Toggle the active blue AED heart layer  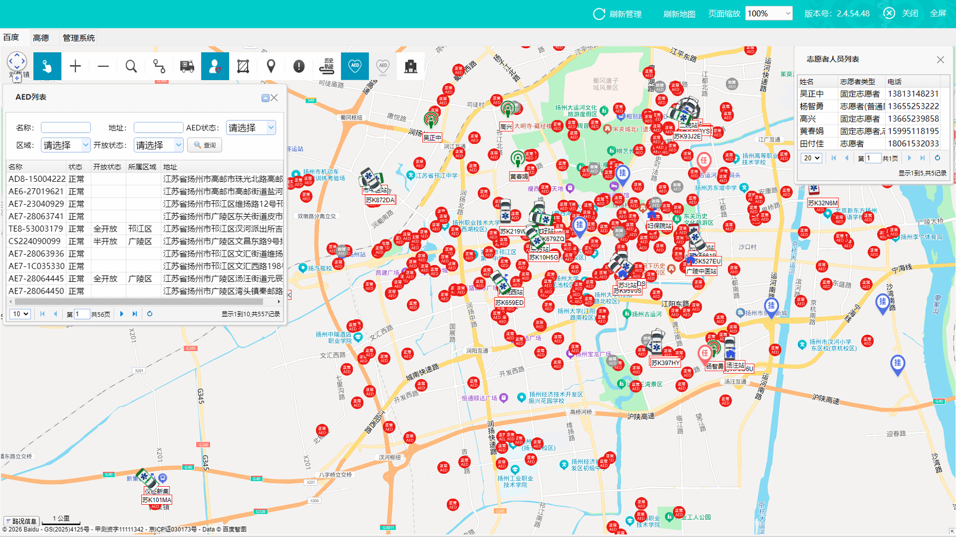coord(355,66)
